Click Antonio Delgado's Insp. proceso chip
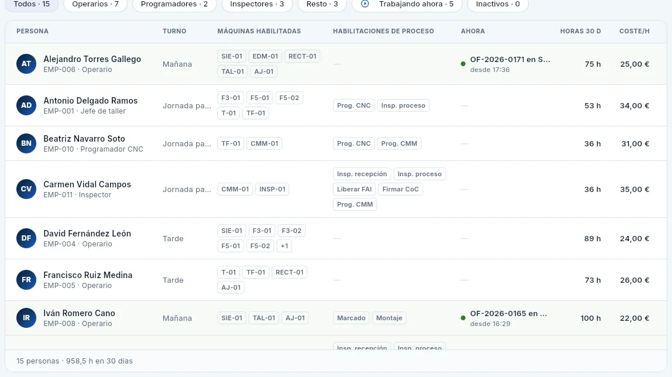 [x=403, y=105]
